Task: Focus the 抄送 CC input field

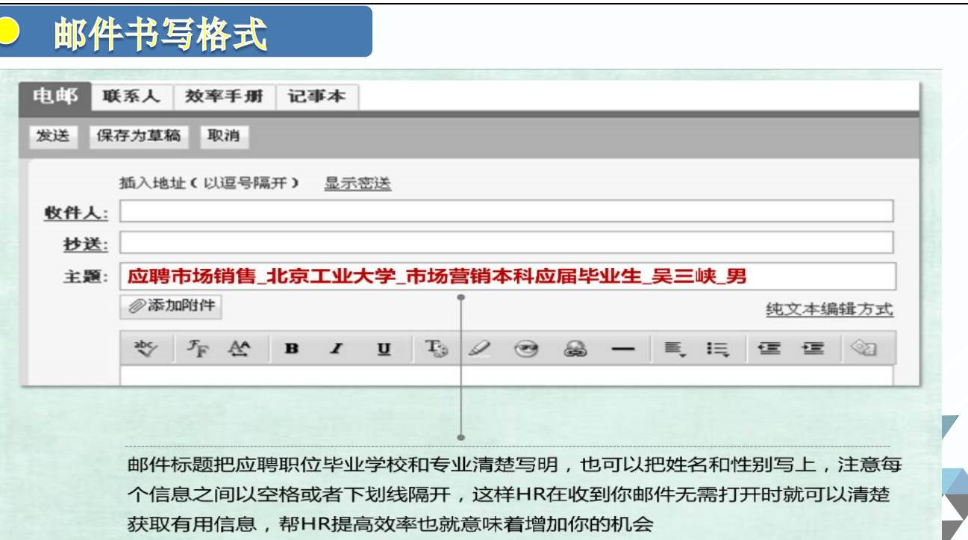Action: tap(507, 243)
